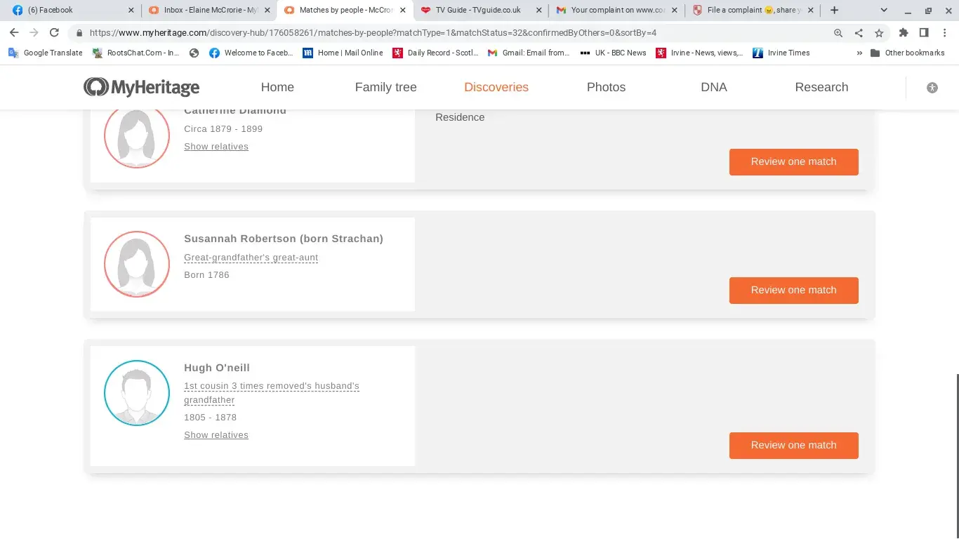This screenshot has width=959, height=539.
Task: Click Hugh O'neill's profile avatar
Action: click(x=137, y=393)
